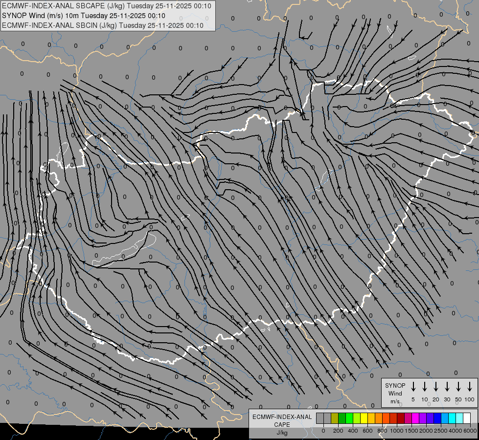Pick the yellow-green CAPE legend swatch
This screenshot has height=440, width=479.
coord(357,418)
